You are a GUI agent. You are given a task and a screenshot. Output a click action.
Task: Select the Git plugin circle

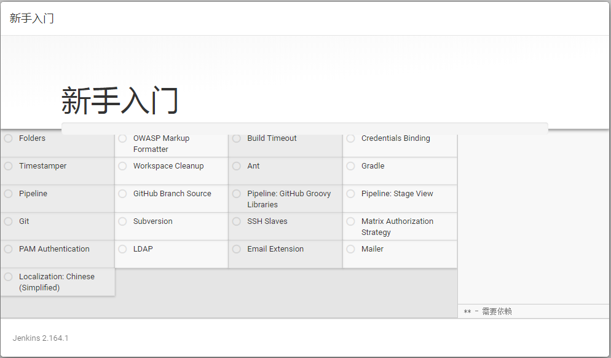click(8, 221)
